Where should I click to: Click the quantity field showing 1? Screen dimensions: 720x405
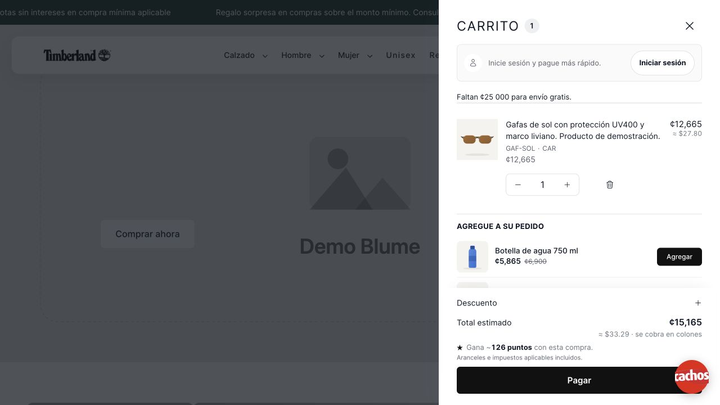pos(542,184)
